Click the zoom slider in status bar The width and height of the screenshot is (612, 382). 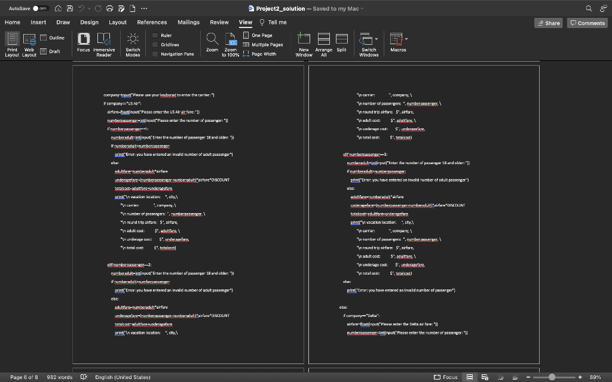tap(552, 377)
